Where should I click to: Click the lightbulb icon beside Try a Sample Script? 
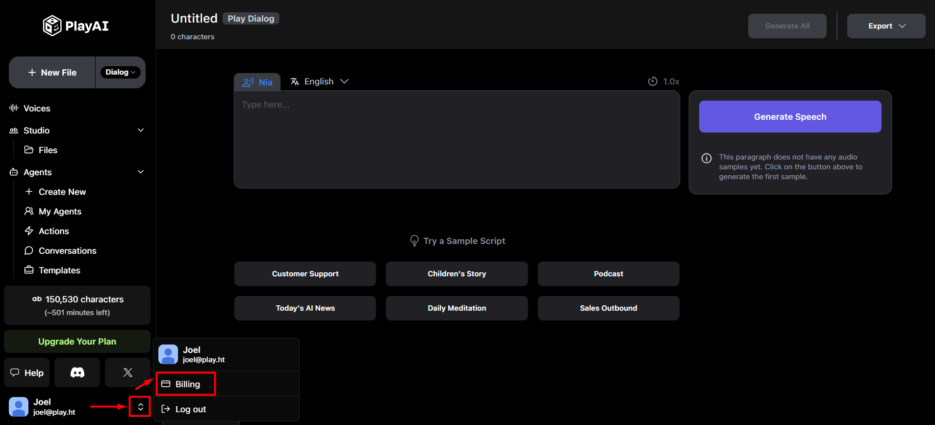[414, 240]
